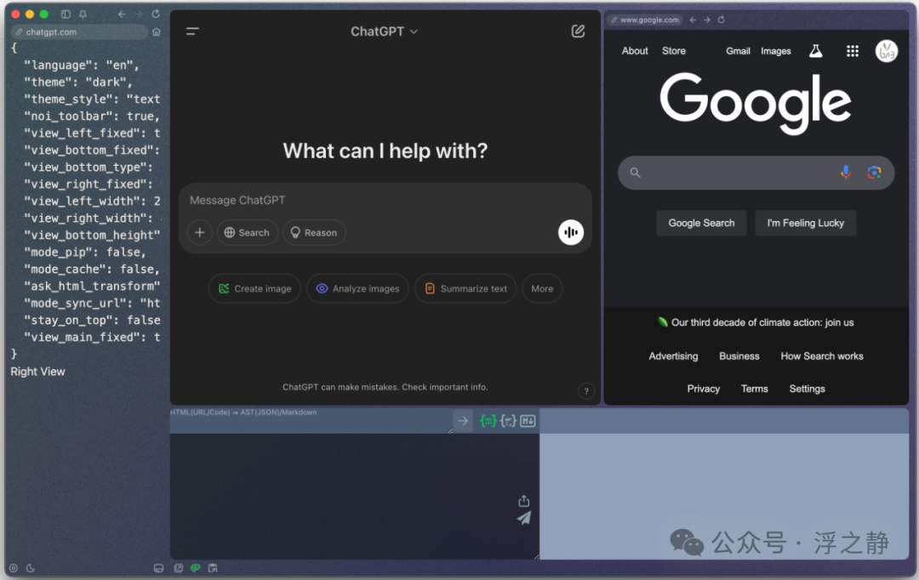Open the Gmail link on Google
Image resolution: width=919 pixels, height=580 pixels.
738,51
